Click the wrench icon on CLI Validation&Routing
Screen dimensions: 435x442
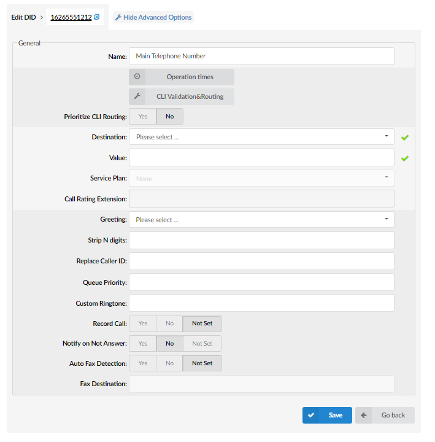(x=137, y=96)
